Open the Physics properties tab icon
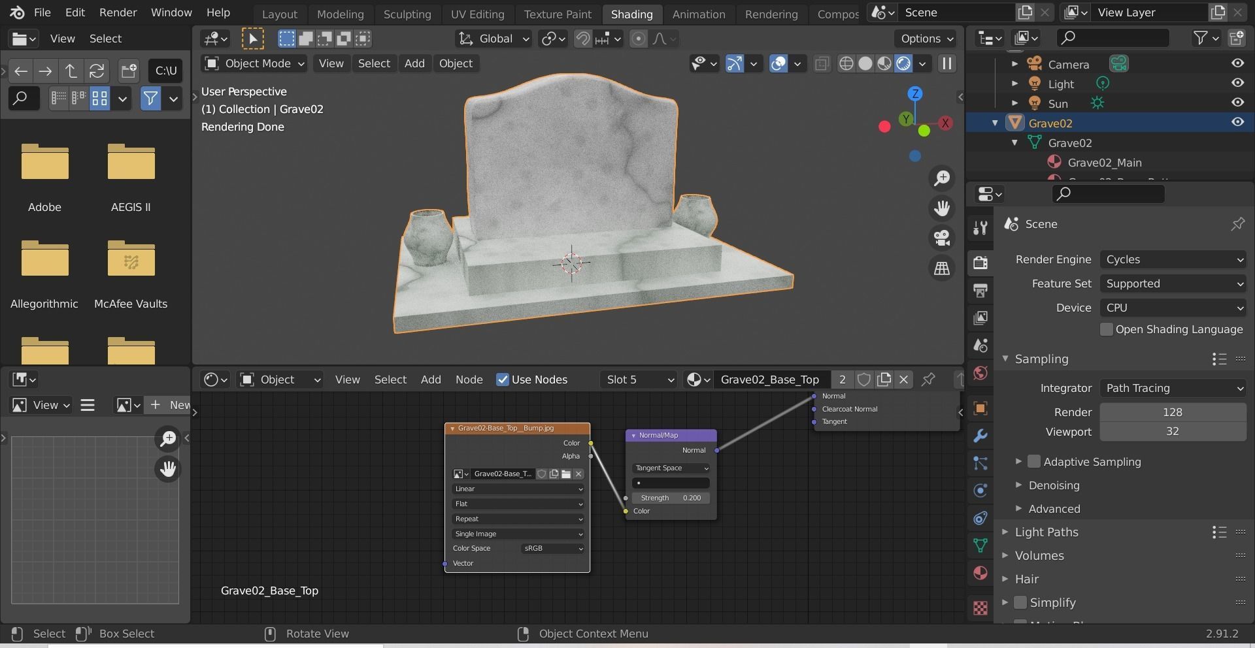The image size is (1255, 648). [x=980, y=491]
